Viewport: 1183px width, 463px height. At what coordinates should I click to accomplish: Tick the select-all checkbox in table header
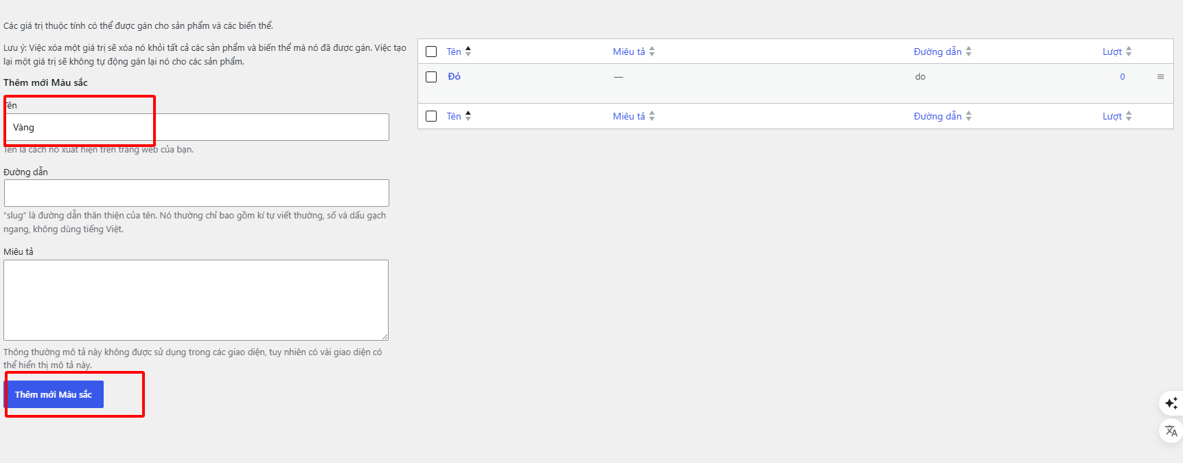[431, 52]
